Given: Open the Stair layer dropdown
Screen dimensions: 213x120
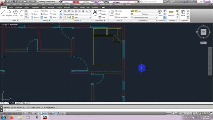Looking at the screenshot, I should pyautogui.click(x=77, y=17).
